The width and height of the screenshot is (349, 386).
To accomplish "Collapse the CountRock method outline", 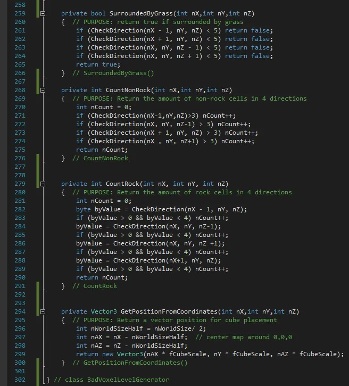I will [43, 184].
